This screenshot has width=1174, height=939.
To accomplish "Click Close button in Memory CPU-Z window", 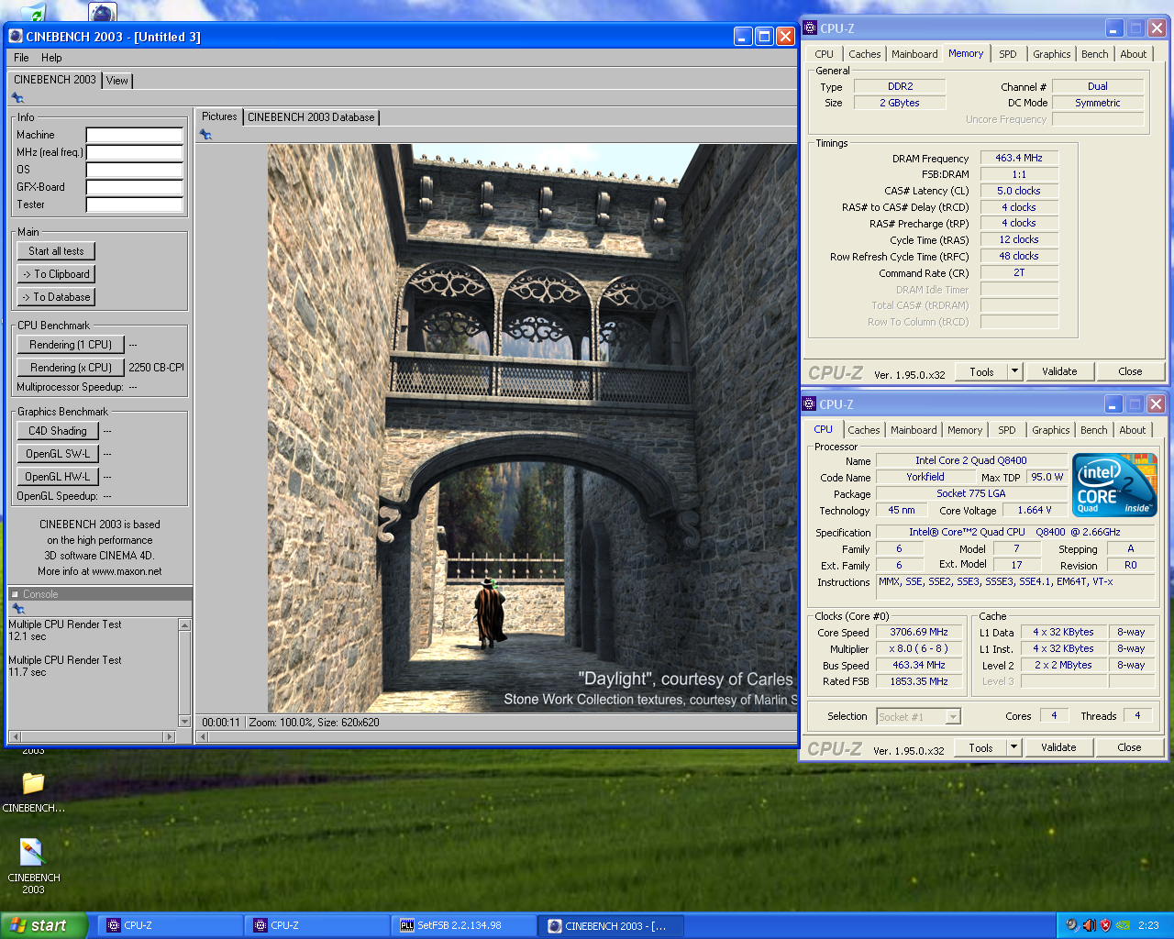I will (x=1130, y=371).
